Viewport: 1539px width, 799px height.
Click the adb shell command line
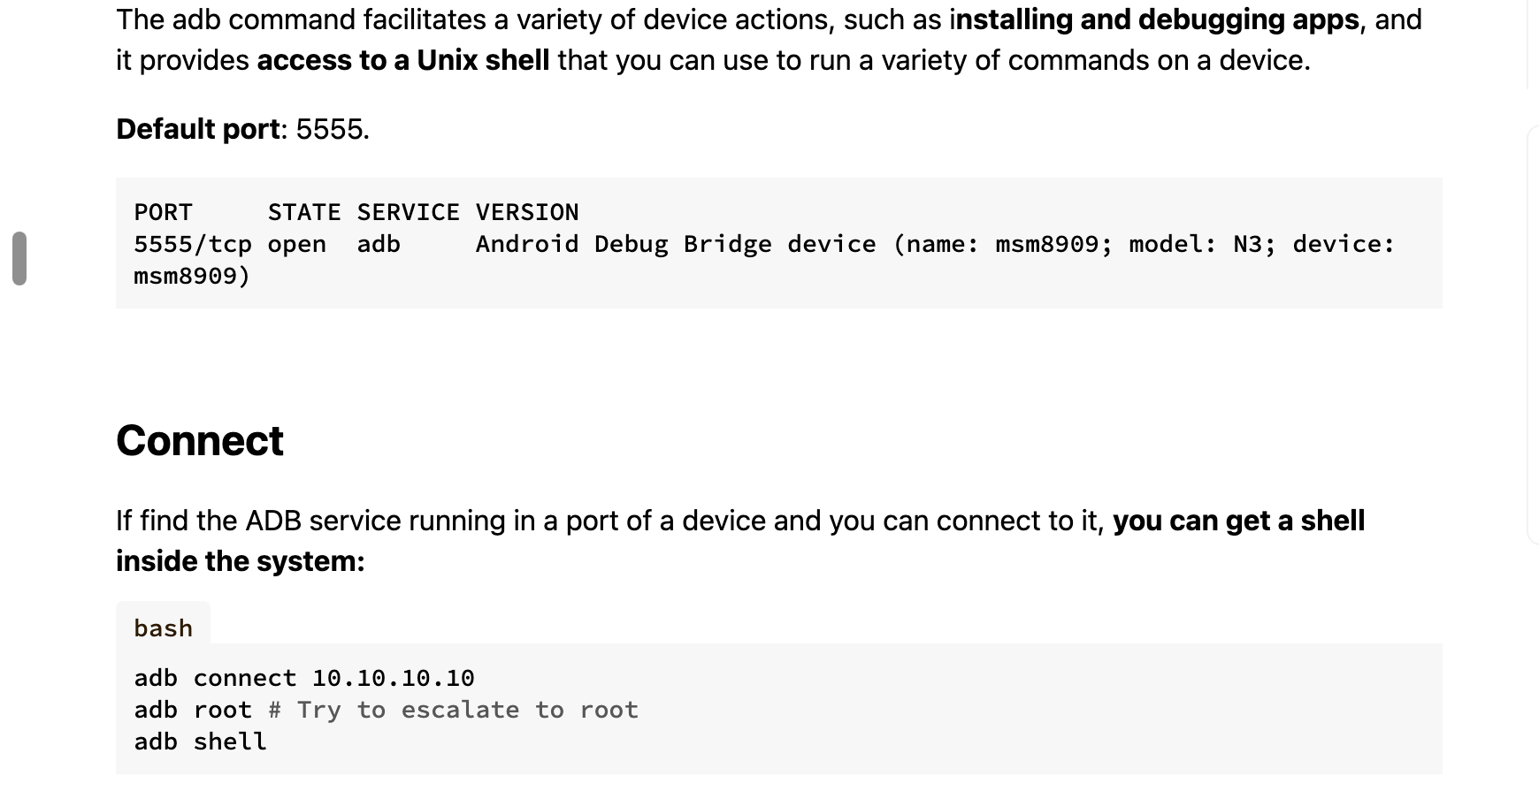200,742
